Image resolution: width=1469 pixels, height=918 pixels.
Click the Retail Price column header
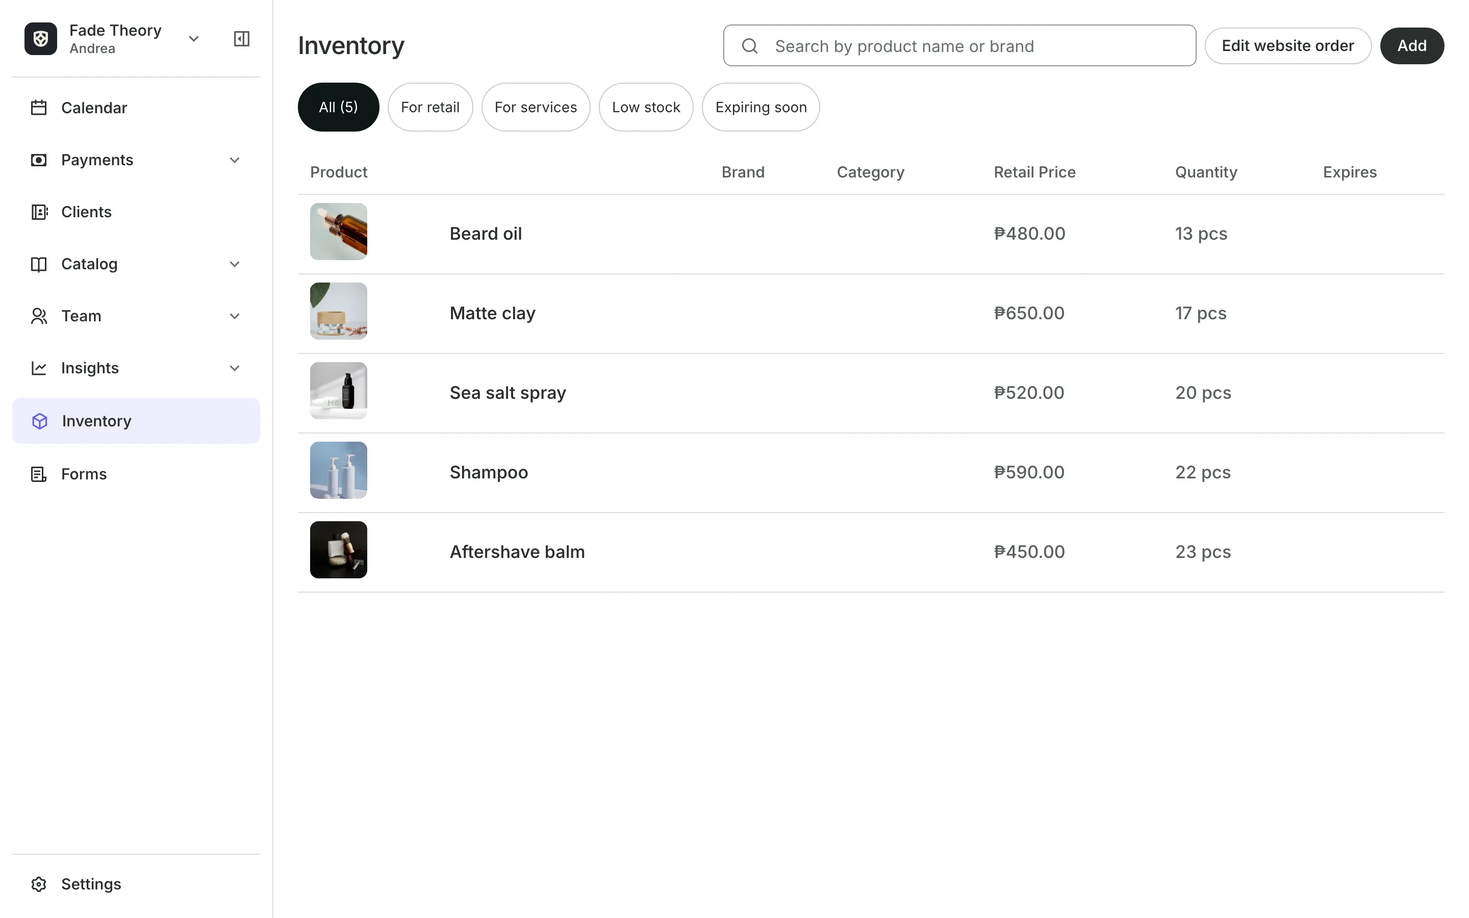(x=1034, y=172)
